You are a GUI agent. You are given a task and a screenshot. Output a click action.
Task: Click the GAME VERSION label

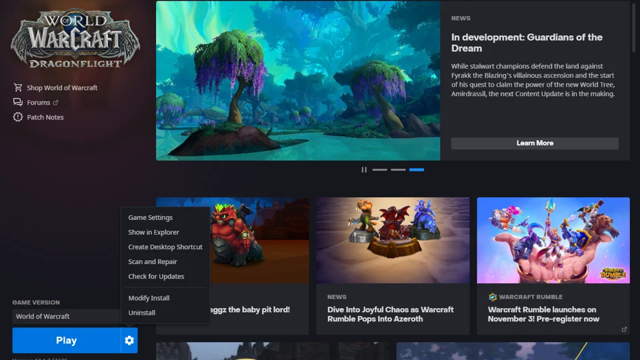[36, 303]
